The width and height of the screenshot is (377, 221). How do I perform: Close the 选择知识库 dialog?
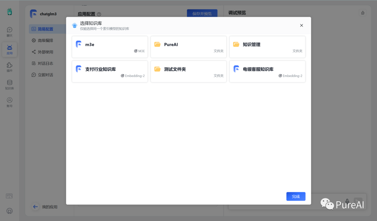pyautogui.click(x=301, y=25)
